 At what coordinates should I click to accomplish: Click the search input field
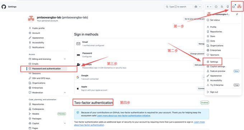178,7
